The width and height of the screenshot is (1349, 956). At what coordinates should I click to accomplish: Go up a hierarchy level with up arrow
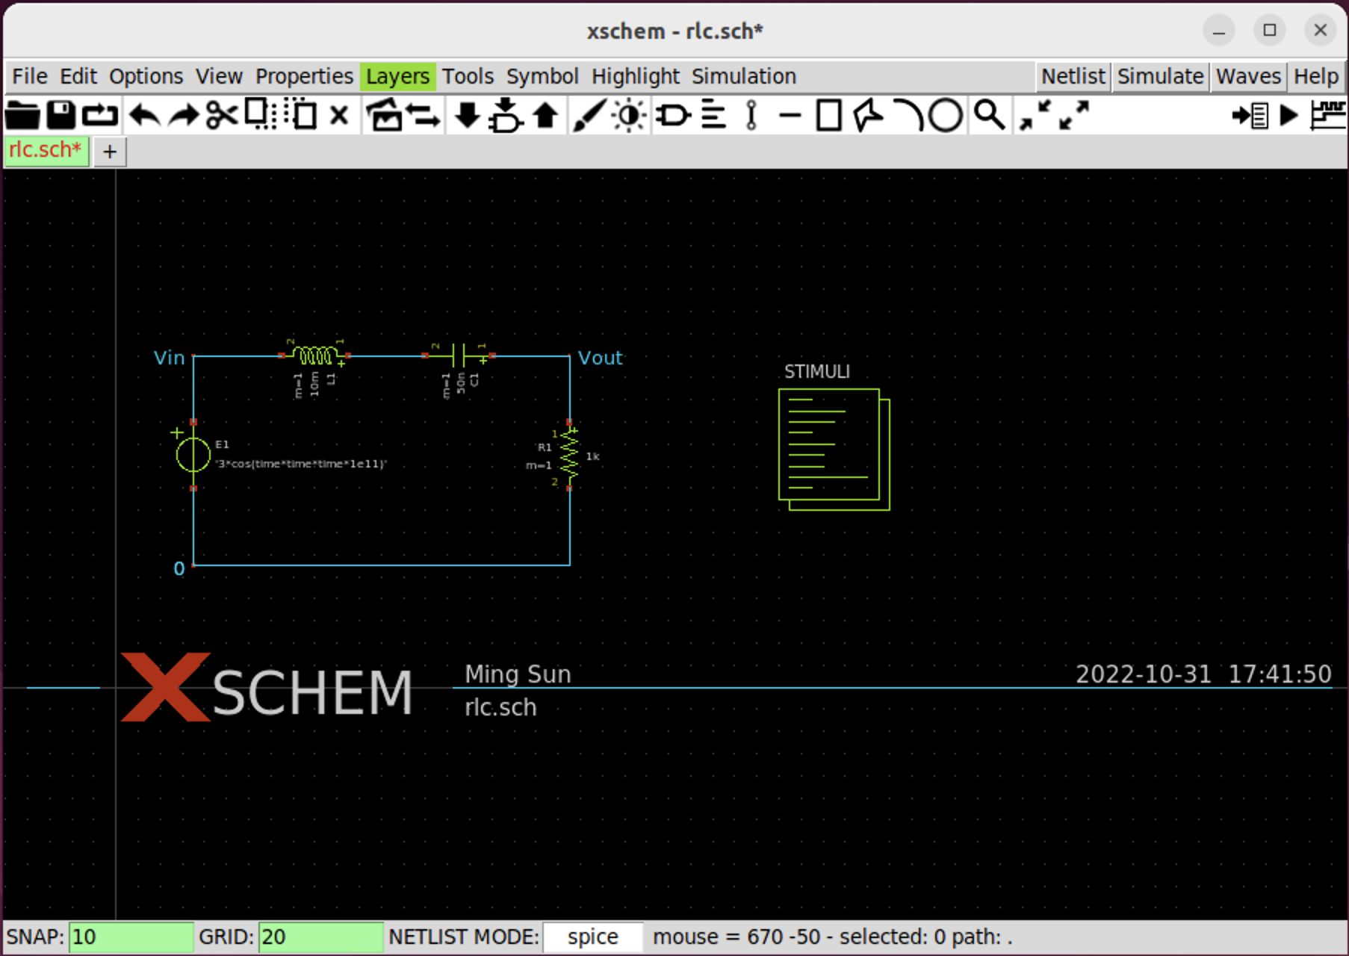click(546, 116)
